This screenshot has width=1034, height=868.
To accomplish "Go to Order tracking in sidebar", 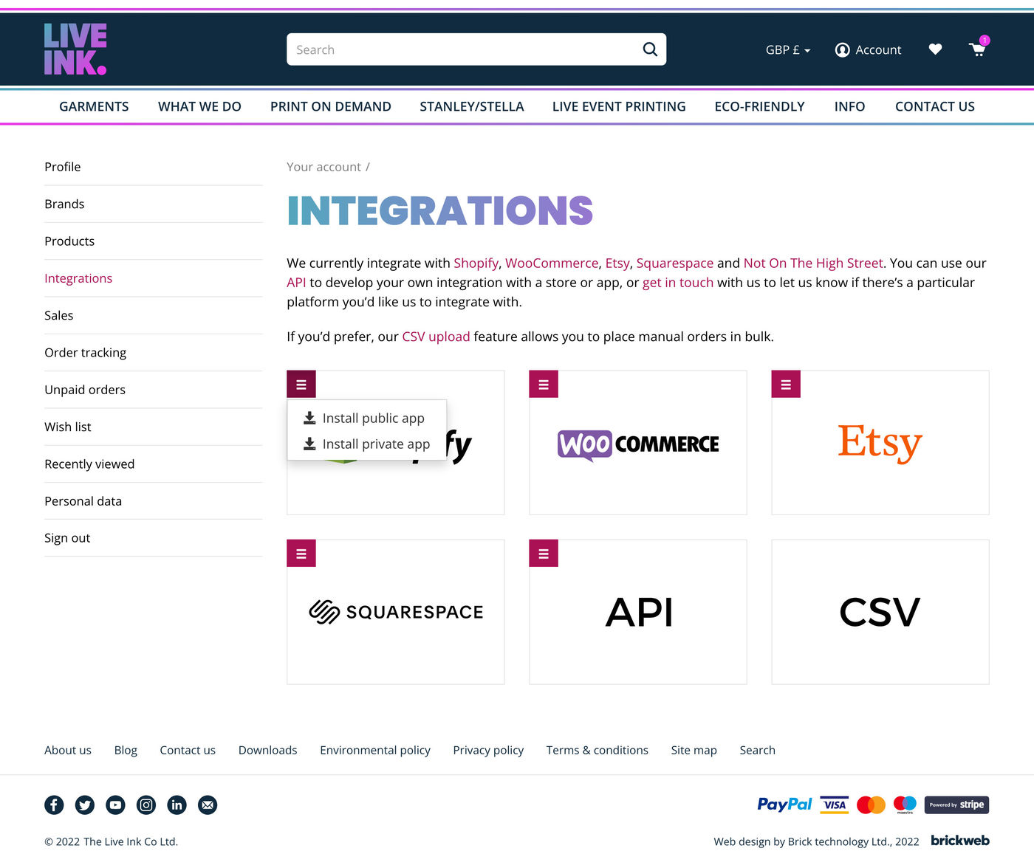I will click(85, 353).
